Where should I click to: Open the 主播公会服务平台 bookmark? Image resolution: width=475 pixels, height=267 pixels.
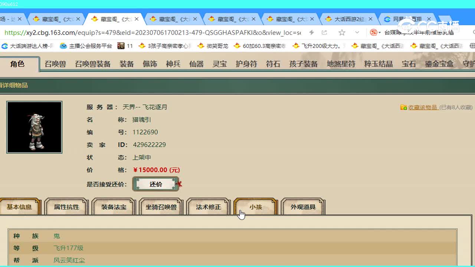click(86, 46)
